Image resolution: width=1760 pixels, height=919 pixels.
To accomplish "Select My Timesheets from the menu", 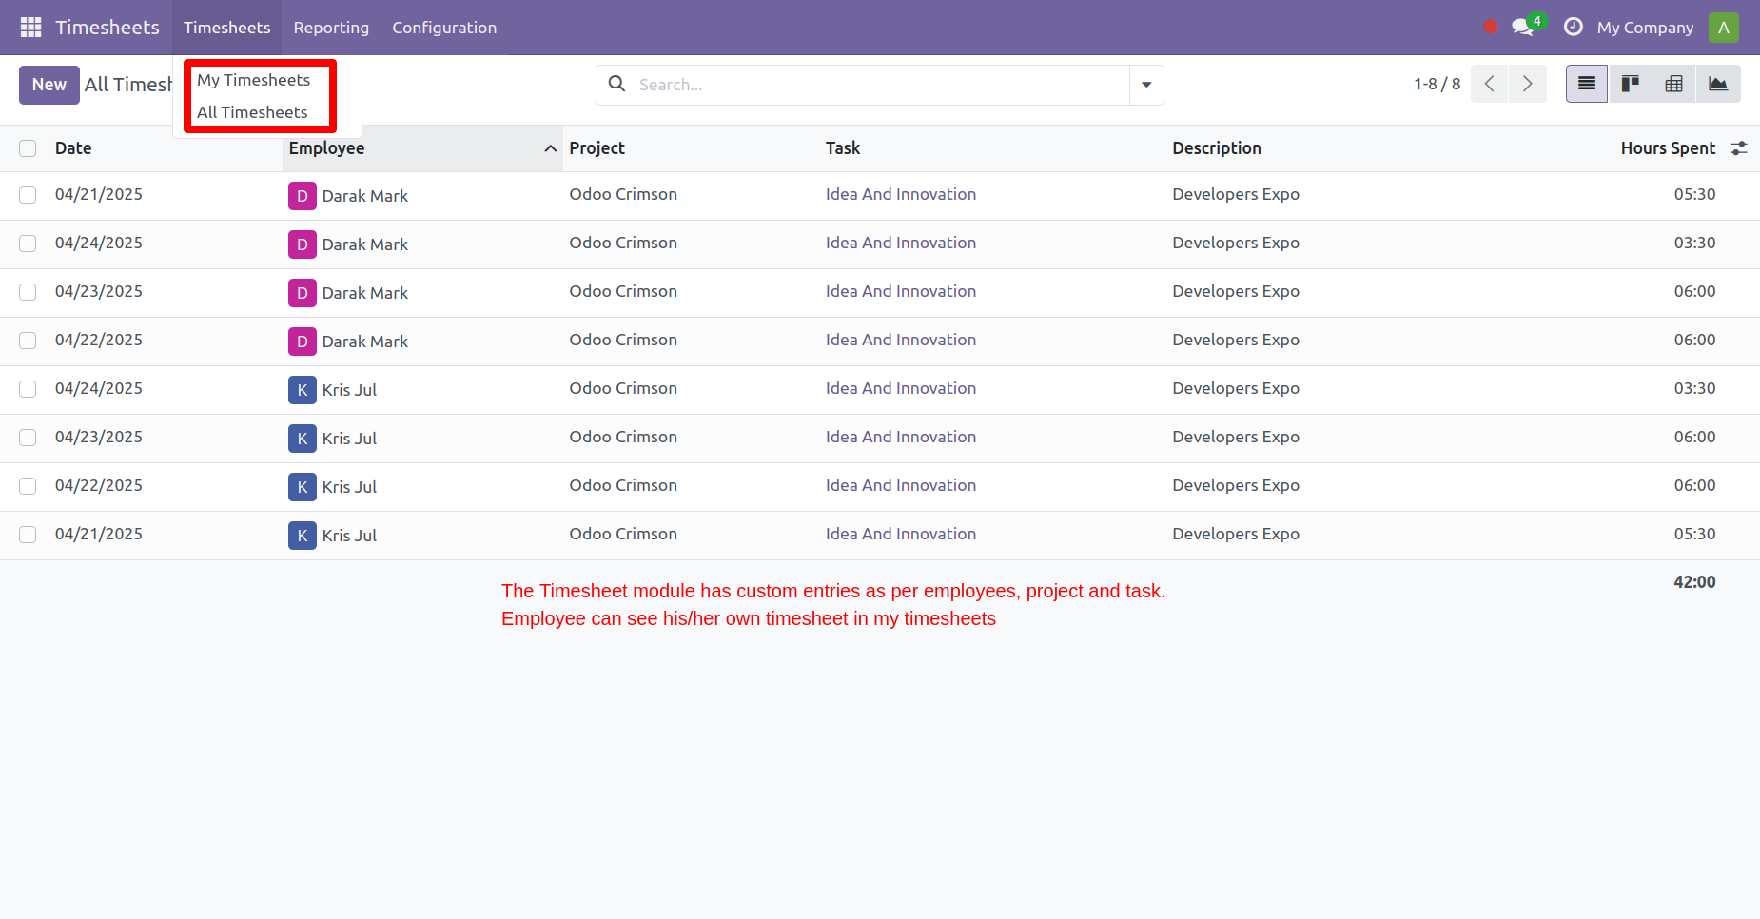I will pyautogui.click(x=253, y=80).
